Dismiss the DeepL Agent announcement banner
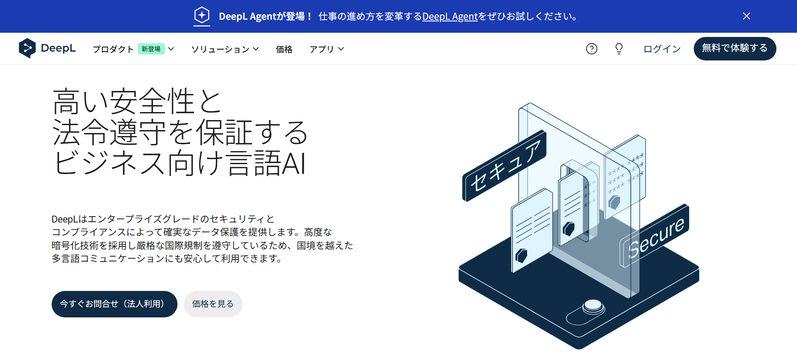Screen dimensions: 797x364 click(746, 16)
